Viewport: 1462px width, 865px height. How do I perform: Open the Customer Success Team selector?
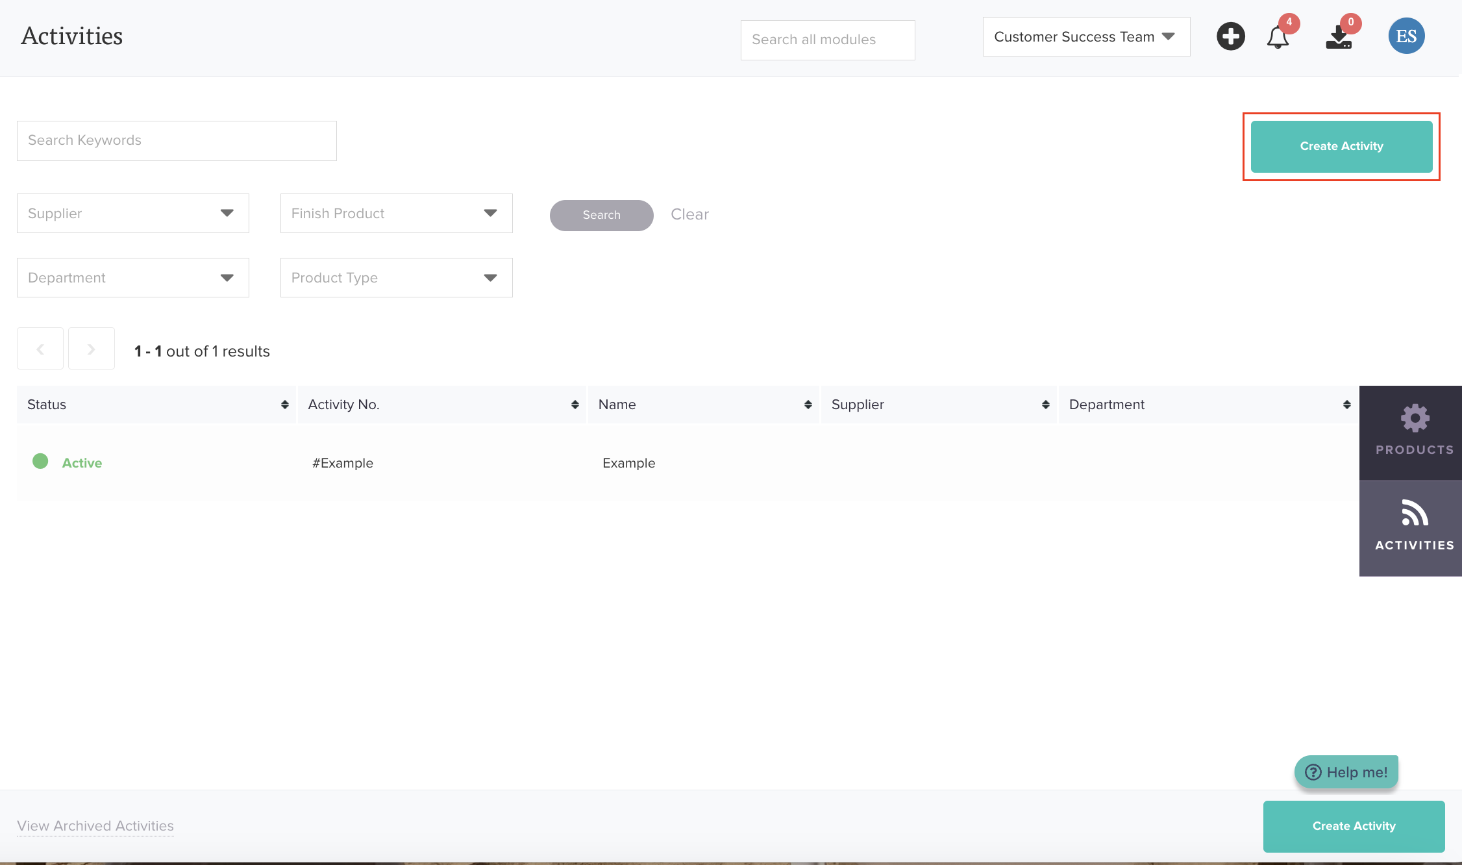click(x=1085, y=37)
